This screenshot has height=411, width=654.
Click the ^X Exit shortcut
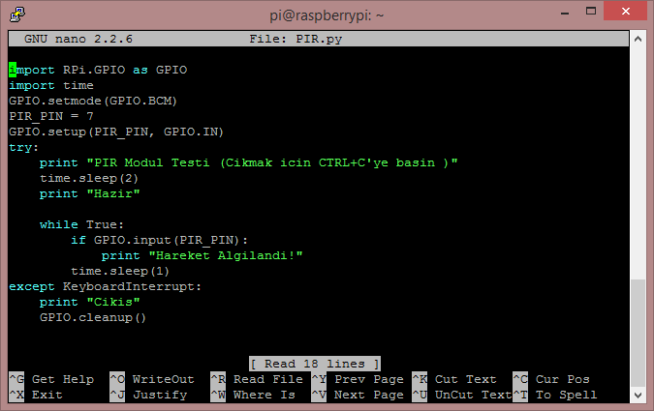[x=36, y=395]
